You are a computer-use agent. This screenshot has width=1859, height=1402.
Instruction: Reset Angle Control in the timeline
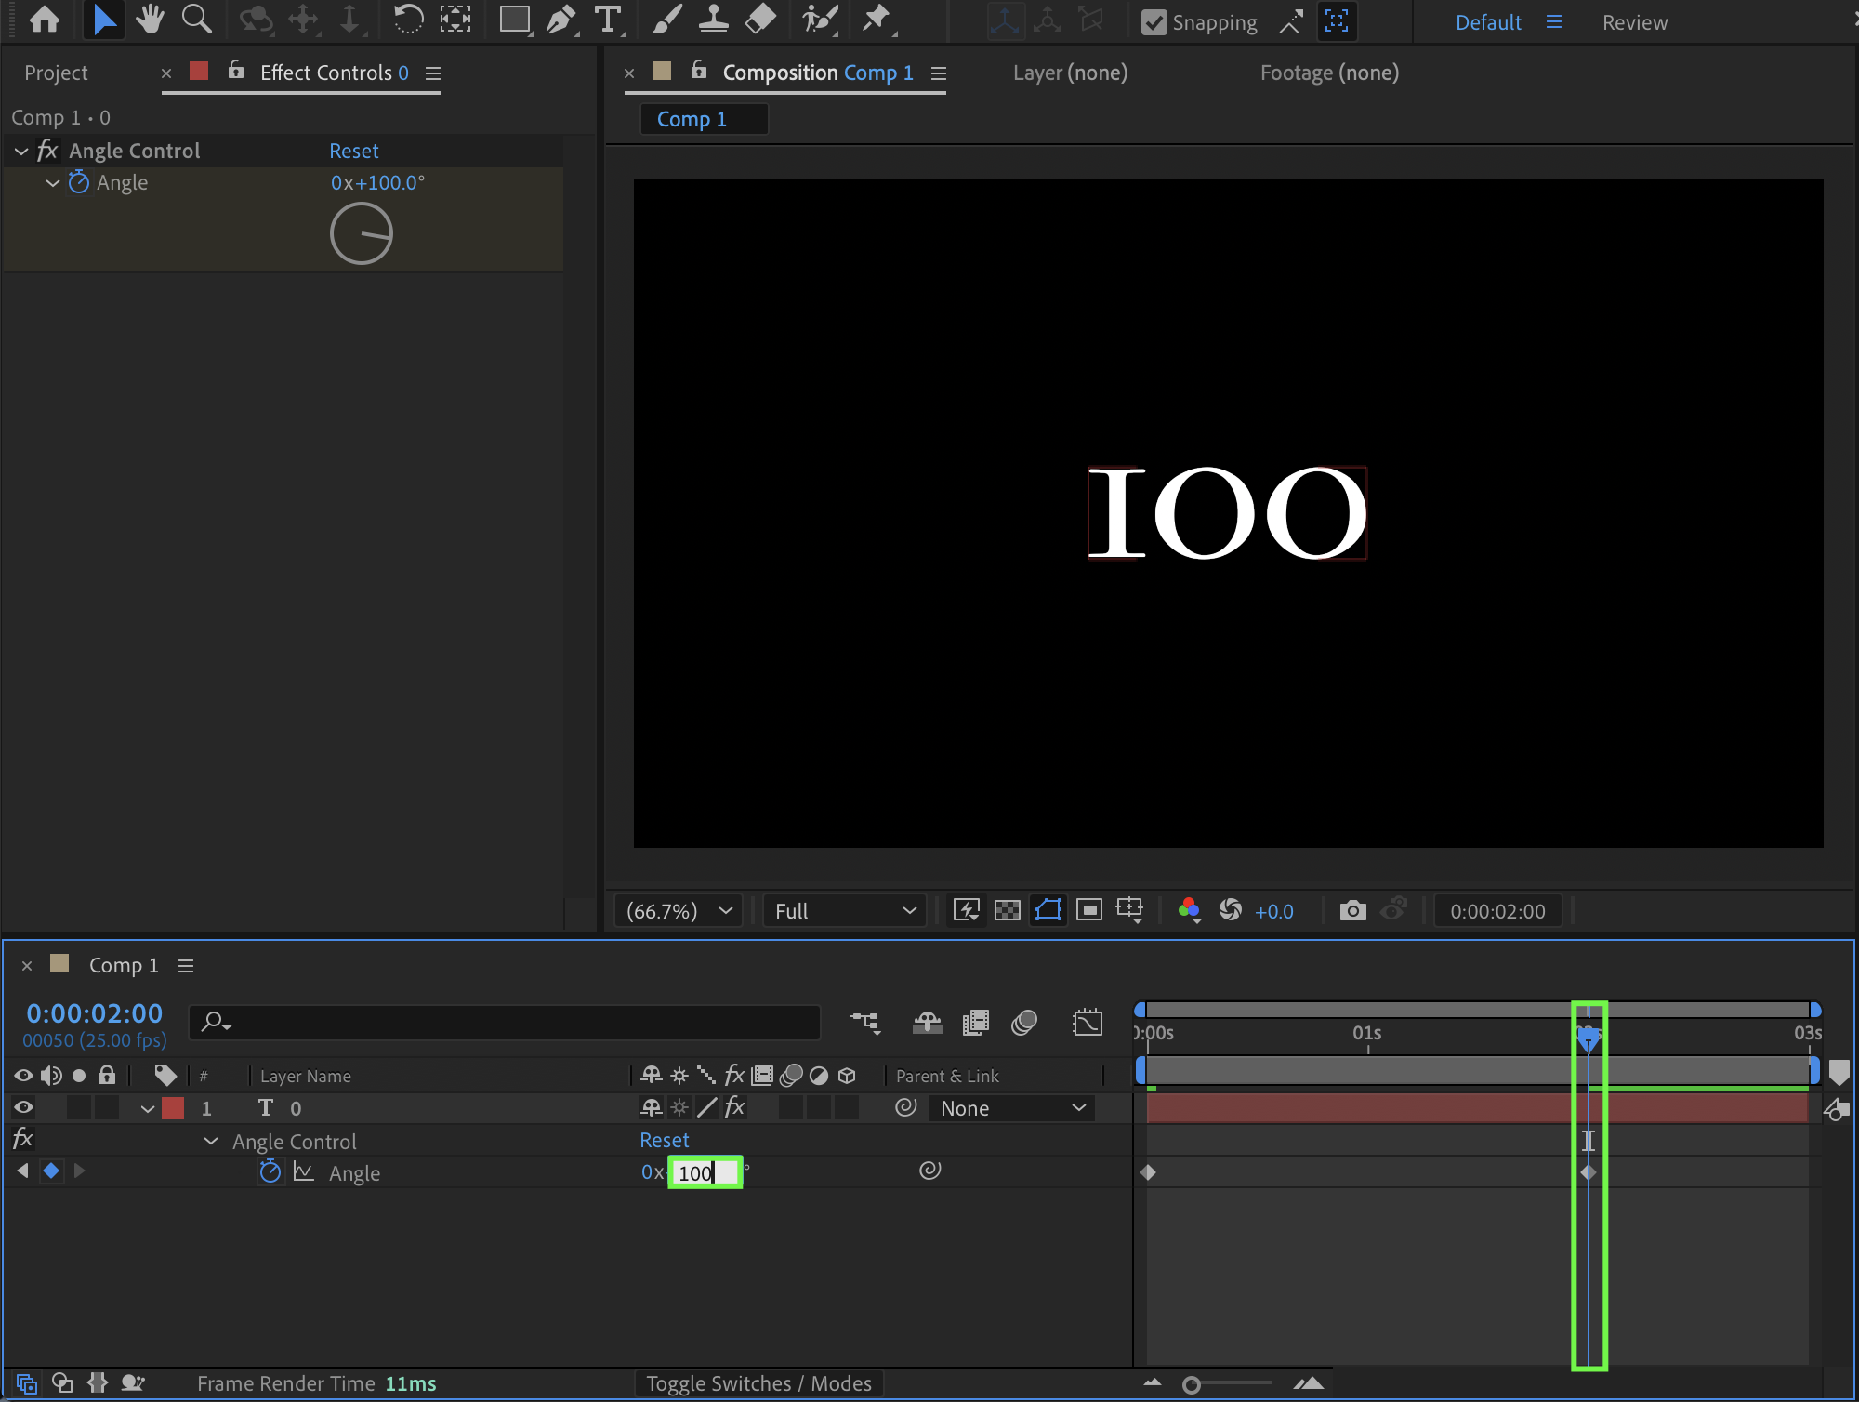click(x=665, y=1140)
